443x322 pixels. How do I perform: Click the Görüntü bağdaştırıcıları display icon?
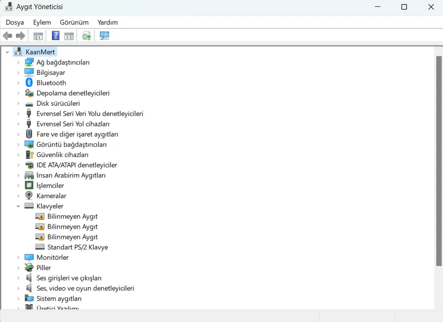pyautogui.click(x=29, y=144)
